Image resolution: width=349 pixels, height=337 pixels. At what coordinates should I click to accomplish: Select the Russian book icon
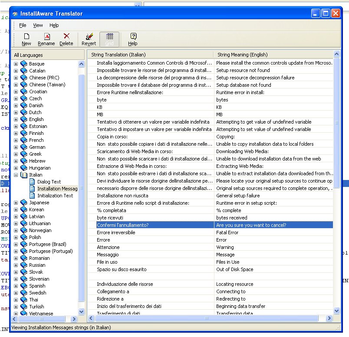click(x=24, y=265)
